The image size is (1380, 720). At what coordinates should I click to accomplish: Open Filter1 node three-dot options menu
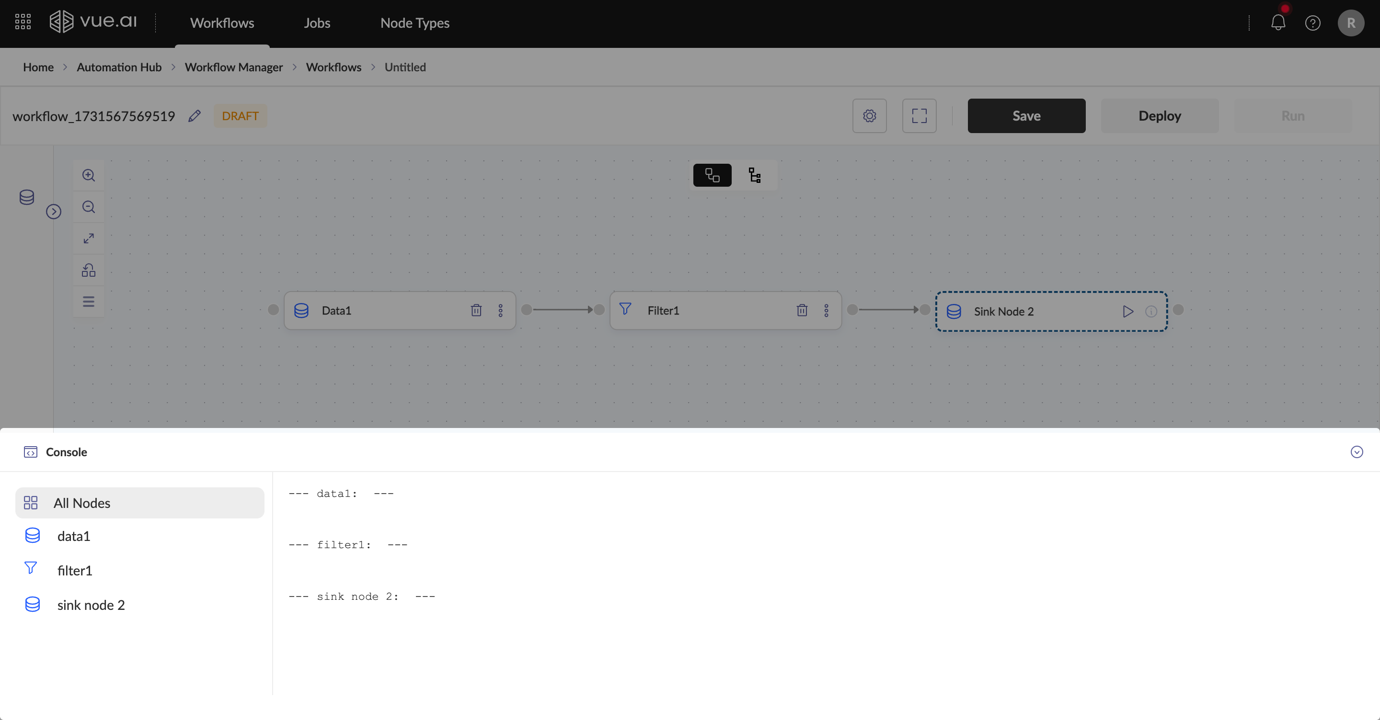click(x=826, y=311)
